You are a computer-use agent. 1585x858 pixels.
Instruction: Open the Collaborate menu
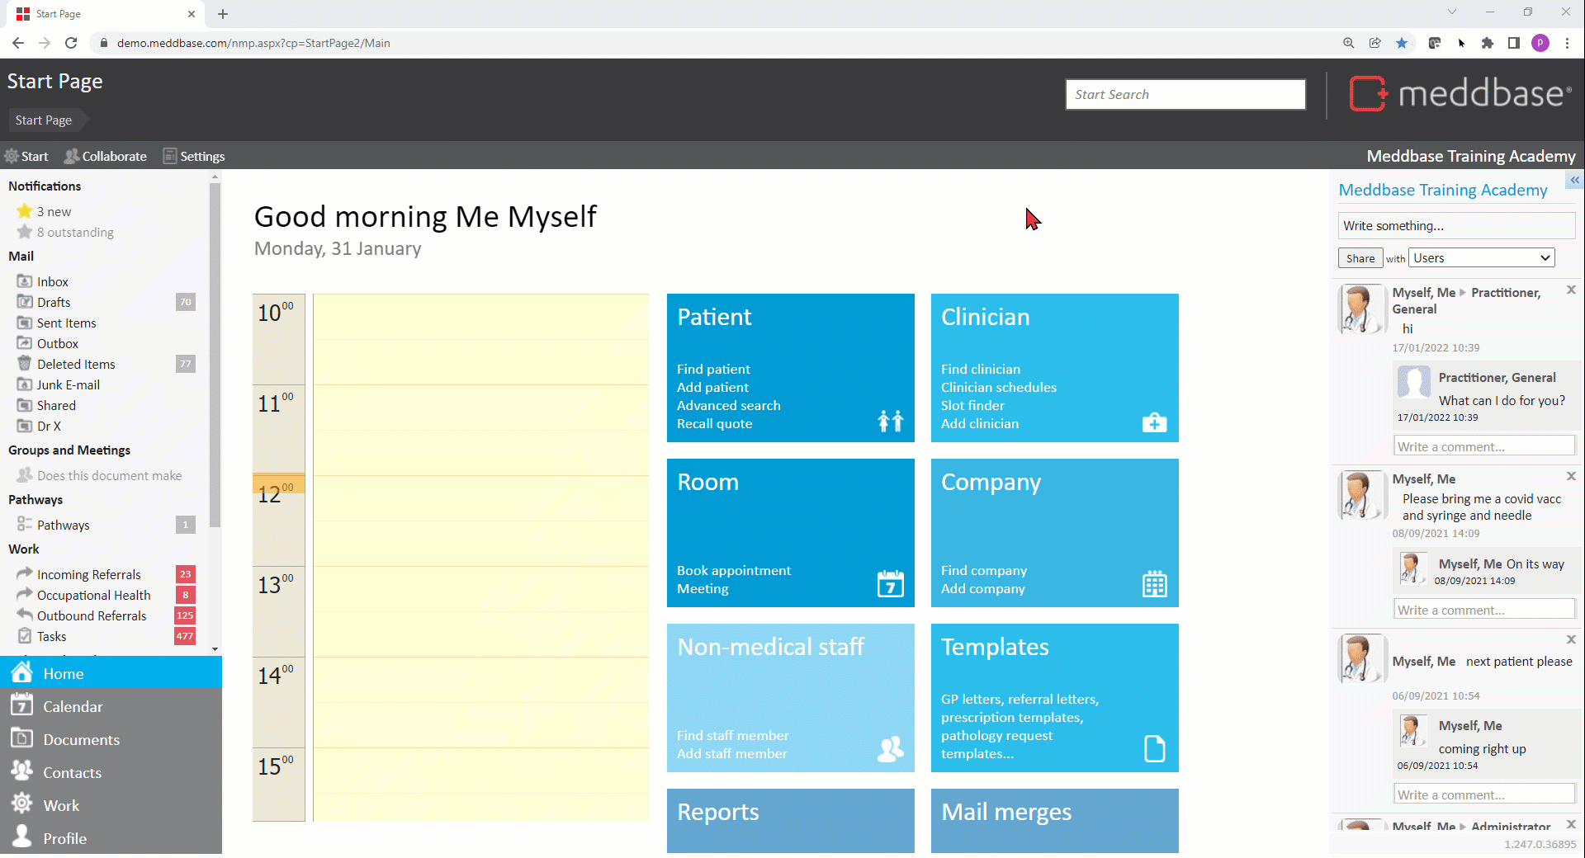(106, 156)
